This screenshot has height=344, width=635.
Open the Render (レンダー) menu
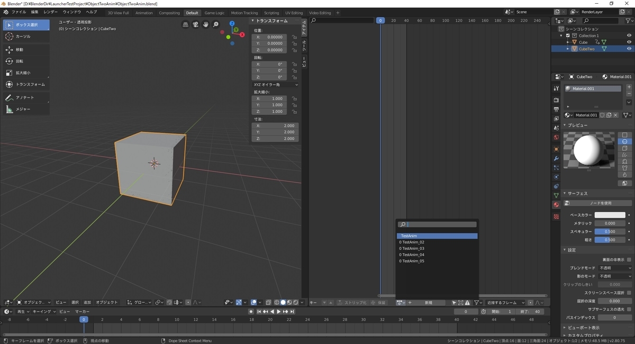click(51, 12)
